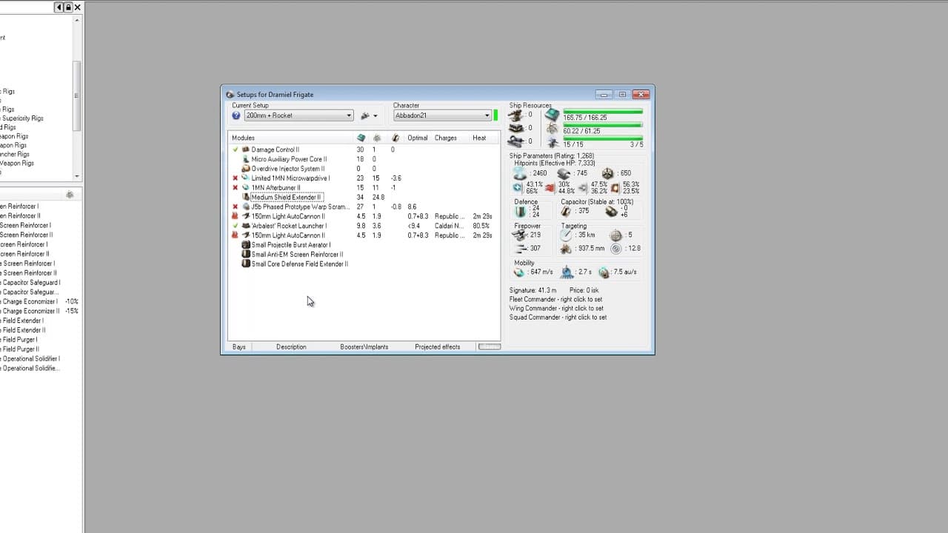
Task: Click the explosive resistance icon showing 56.3%
Action: [x=615, y=188]
